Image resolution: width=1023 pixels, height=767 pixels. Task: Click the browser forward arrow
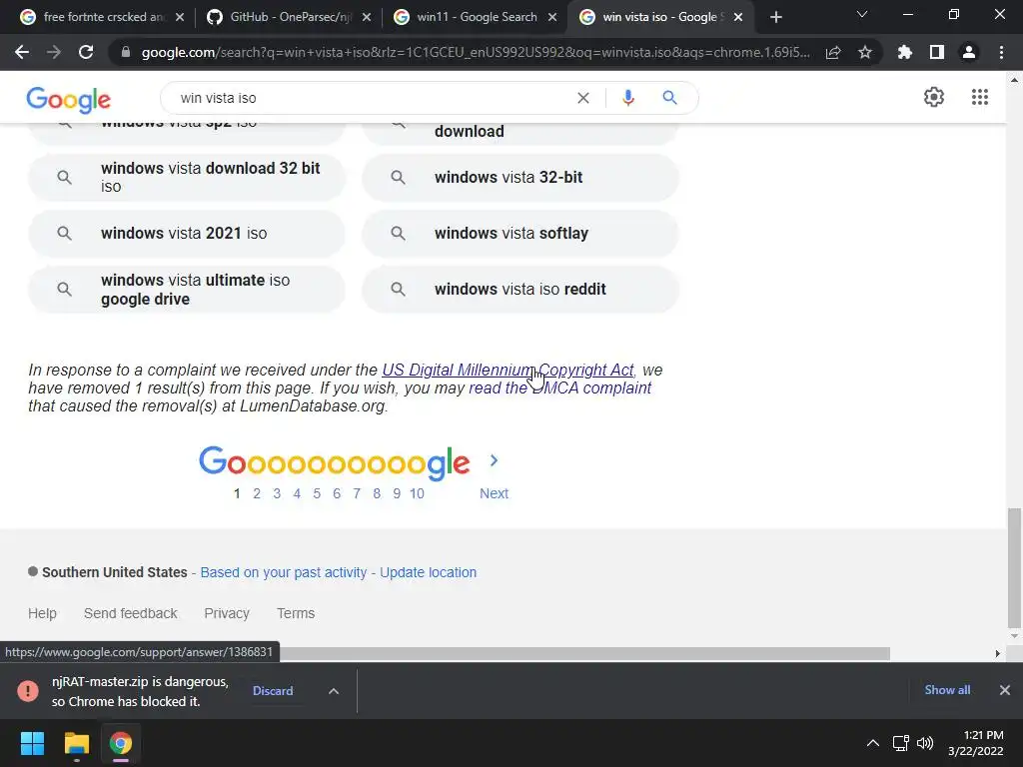pyautogui.click(x=54, y=52)
